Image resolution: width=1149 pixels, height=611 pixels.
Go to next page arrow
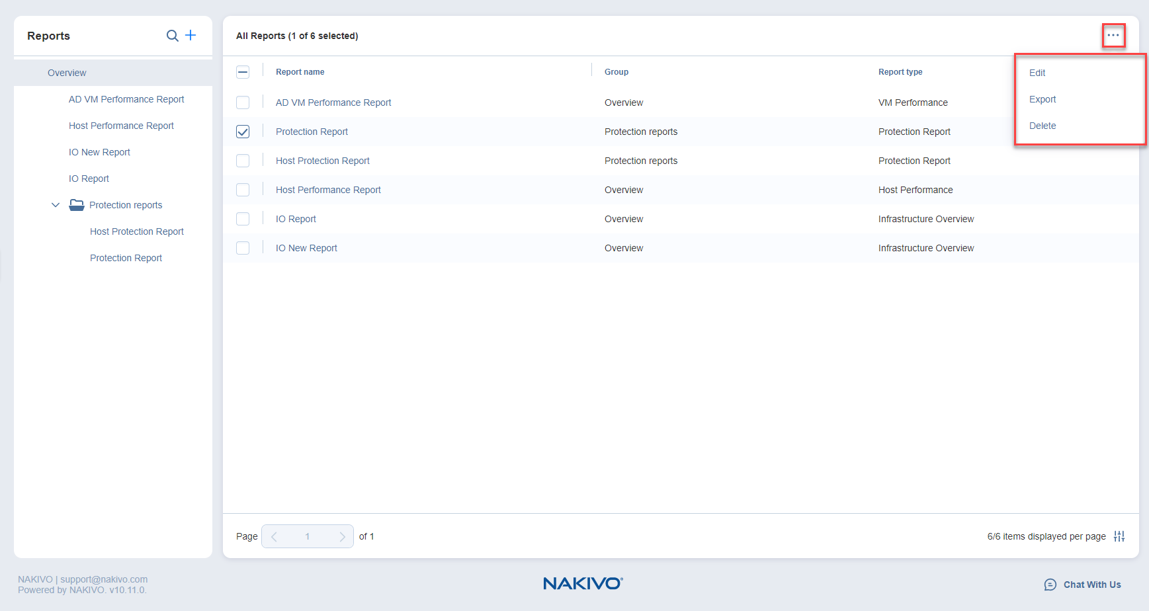tap(342, 536)
